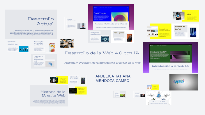This screenshot has width=205, height=115.
Task: Open the figures-with-laptops globe illustration
Action: point(159,96)
